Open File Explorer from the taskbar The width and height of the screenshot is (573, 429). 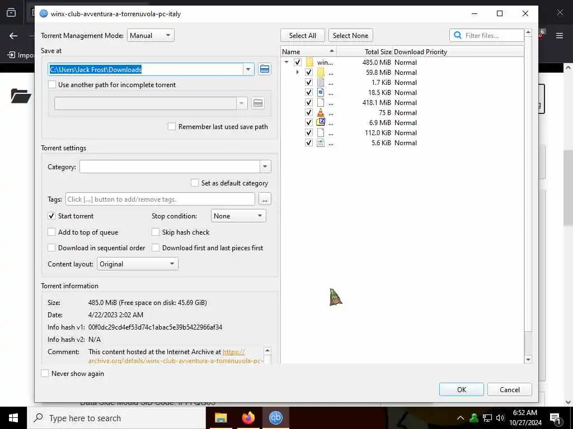coord(220,418)
